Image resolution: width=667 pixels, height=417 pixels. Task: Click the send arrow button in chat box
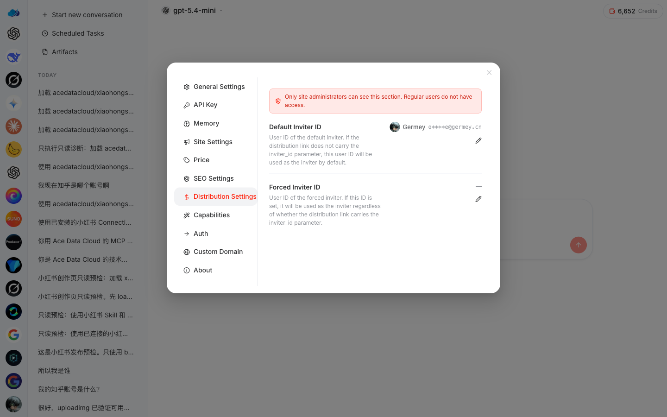pyautogui.click(x=579, y=245)
